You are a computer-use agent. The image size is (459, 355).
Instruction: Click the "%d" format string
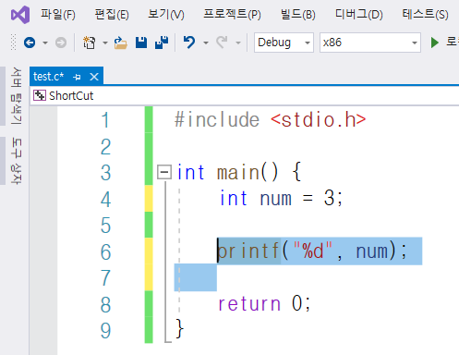point(313,251)
